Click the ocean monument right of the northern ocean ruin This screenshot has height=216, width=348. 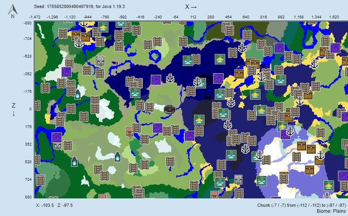click(x=220, y=59)
